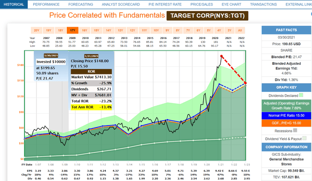Open the Eye Chart tab
The width and height of the screenshot is (312, 181).
232,4
